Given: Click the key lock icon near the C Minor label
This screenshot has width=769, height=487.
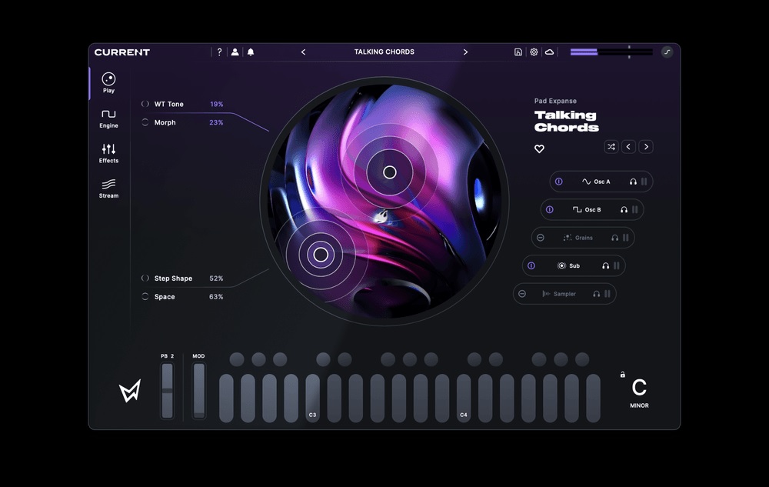Looking at the screenshot, I should coord(622,375).
